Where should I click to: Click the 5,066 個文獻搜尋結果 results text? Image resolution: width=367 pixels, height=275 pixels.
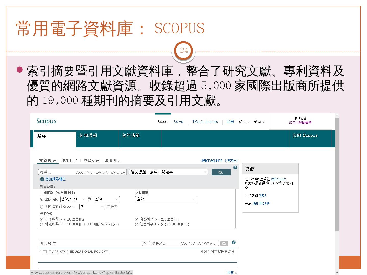(218, 252)
